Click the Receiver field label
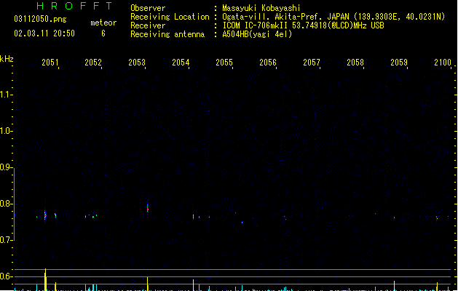Image resolution: width=458 pixels, height=291 pixels. tap(148, 25)
